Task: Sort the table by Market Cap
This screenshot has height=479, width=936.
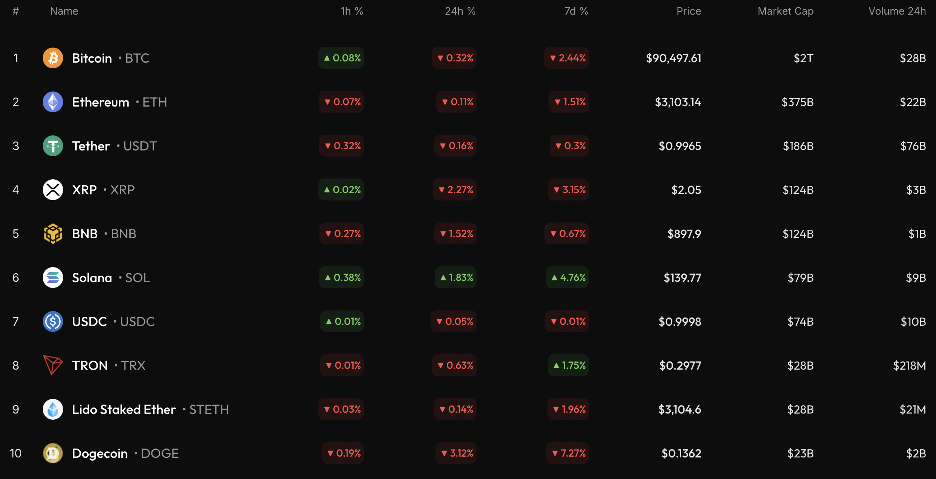Action: pos(785,11)
